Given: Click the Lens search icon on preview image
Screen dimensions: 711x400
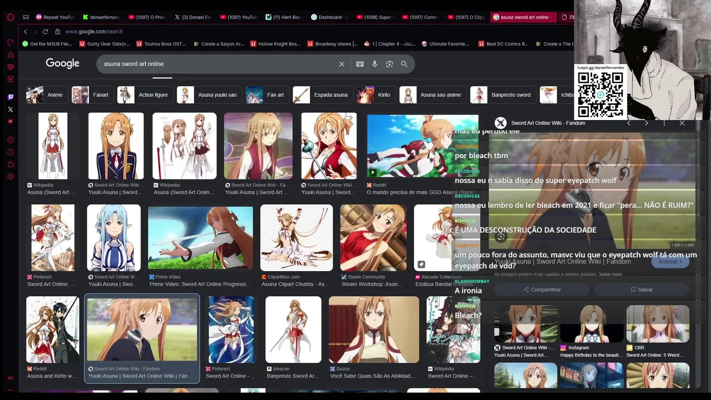Looking at the screenshot, I should tap(501, 237).
